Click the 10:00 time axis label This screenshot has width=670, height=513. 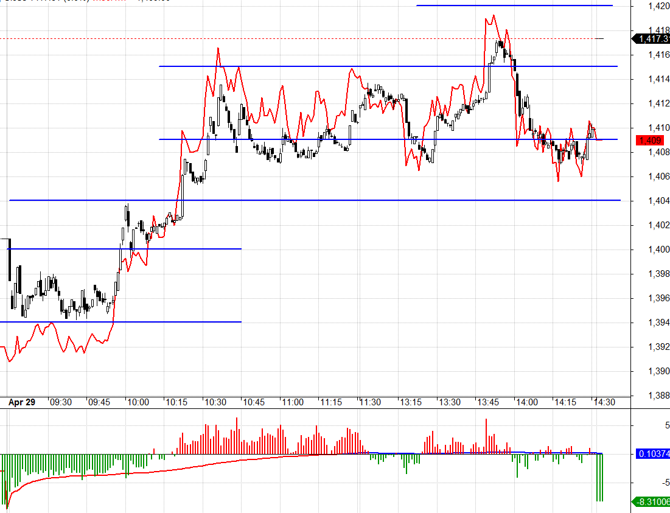[x=138, y=402]
